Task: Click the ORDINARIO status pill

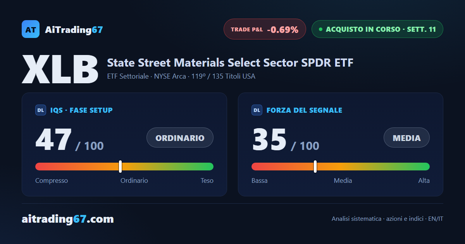Action: coord(180,137)
